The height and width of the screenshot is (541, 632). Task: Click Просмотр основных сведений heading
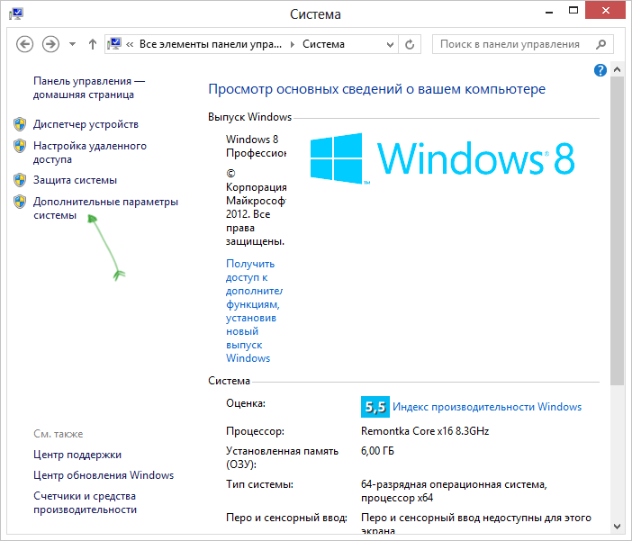pyautogui.click(x=376, y=89)
